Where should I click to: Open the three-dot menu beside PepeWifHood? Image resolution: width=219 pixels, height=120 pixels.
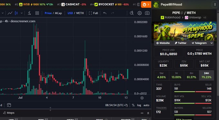(x=215, y=5)
